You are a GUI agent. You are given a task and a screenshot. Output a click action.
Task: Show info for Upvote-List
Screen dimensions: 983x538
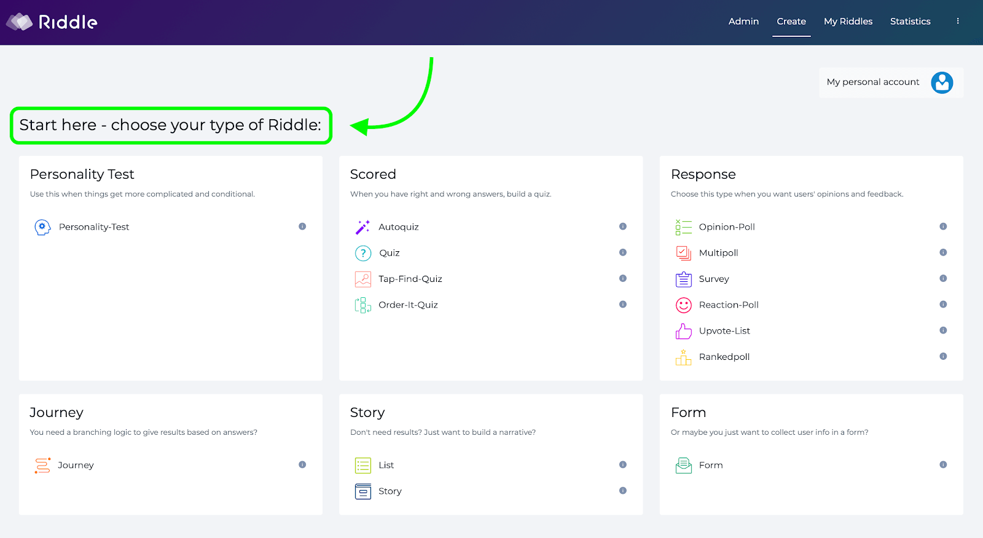(943, 330)
